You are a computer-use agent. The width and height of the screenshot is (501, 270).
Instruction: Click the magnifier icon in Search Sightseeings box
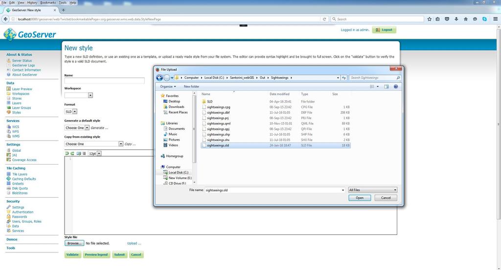398,78
